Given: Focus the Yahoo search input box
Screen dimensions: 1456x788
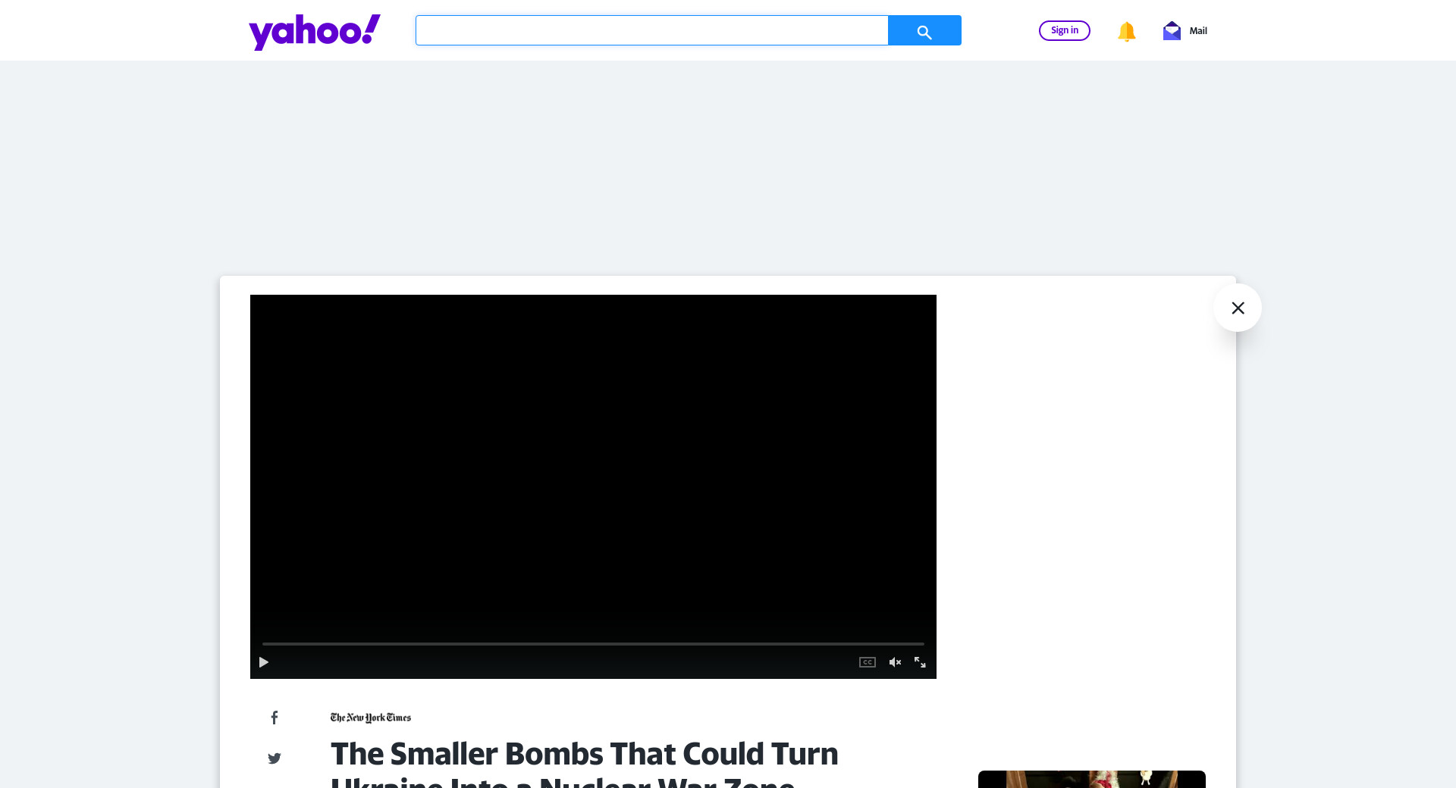Looking at the screenshot, I should pos(651,30).
